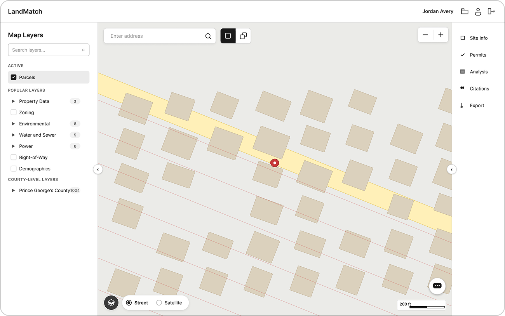Open the user profile icon
Screen dimensions: 505x316
(478, 11)
